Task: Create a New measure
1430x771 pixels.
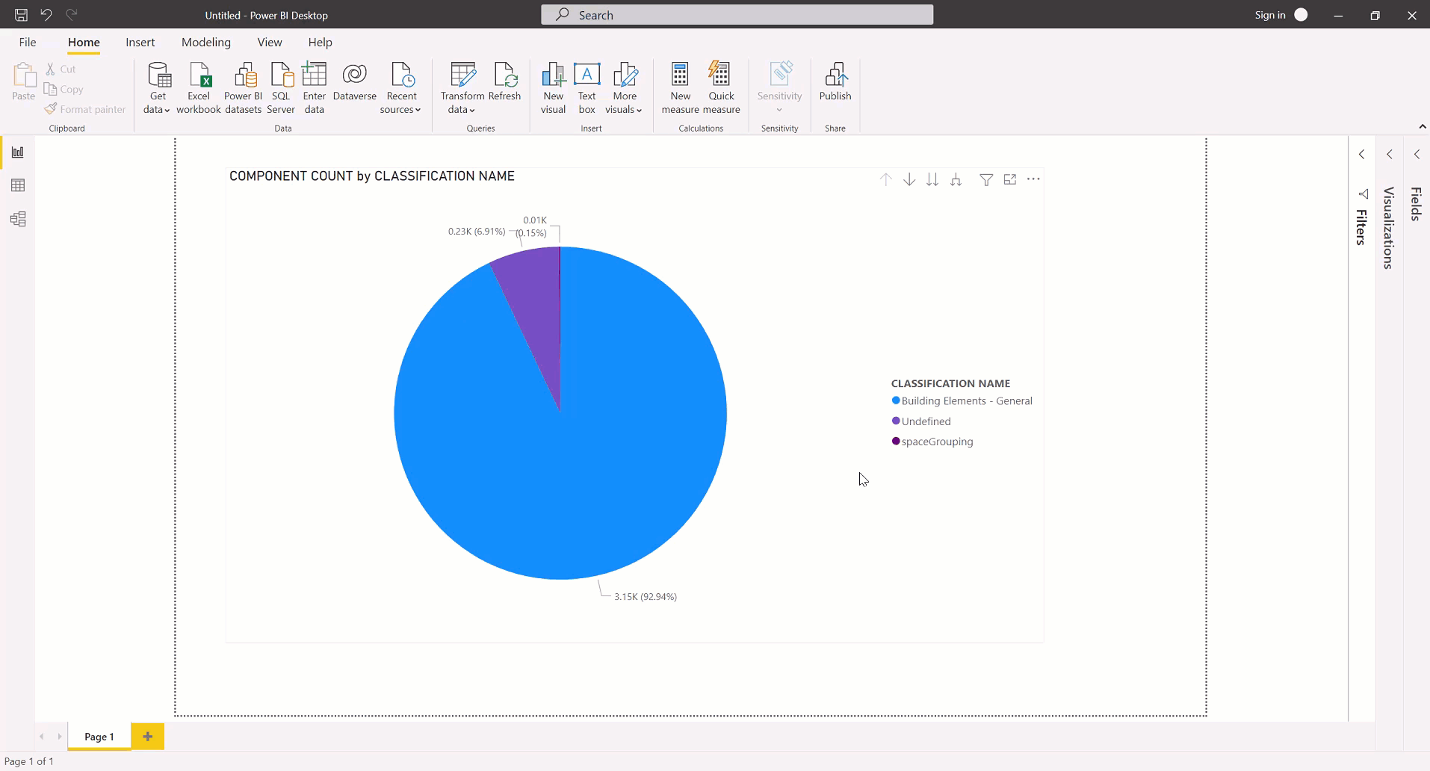Action: (680, 88)
